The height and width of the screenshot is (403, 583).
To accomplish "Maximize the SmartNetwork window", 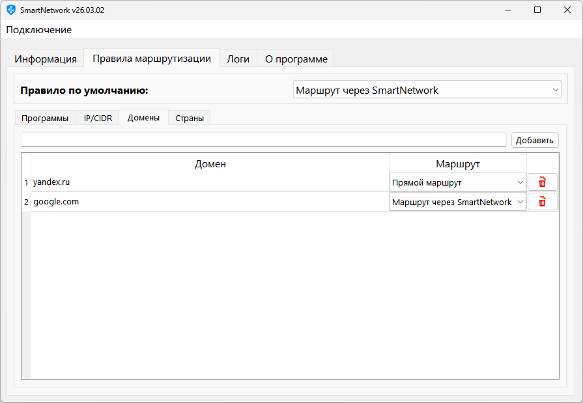I will [537, 10].
